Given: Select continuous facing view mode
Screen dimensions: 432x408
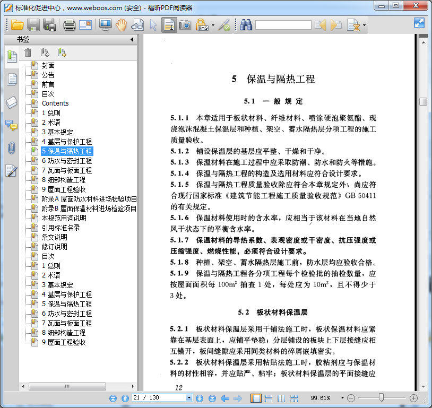Looking at the screenshot, I should point(294,398).
